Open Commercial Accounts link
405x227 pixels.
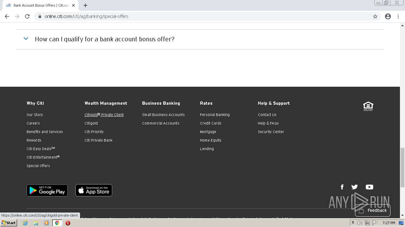tap(161, 123)
